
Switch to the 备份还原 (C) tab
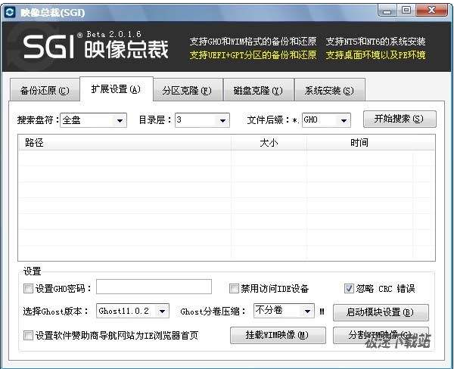coord(45,90)
